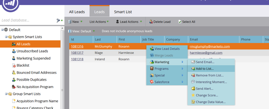Image resolution: width=269 pixels, height=109 pixels.
Task: Click the Salesforce icon in context menu
Action: [x=152, y=82]
